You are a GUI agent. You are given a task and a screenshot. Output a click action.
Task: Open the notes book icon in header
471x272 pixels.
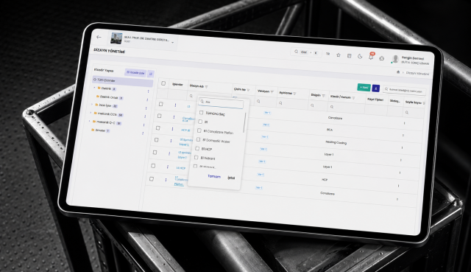[x=349, y=56]
